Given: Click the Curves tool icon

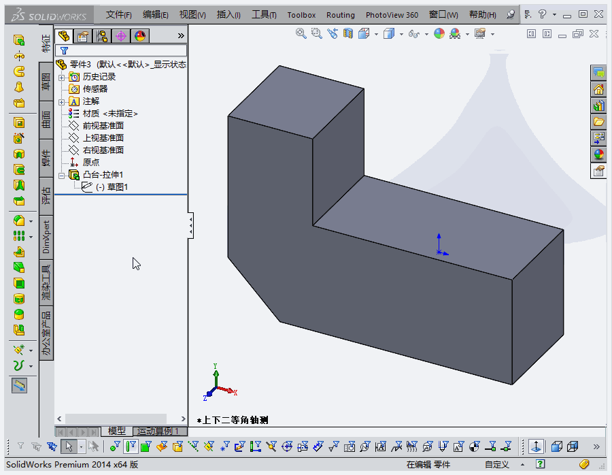Looking at the screenshot, I should click(19, 365).
